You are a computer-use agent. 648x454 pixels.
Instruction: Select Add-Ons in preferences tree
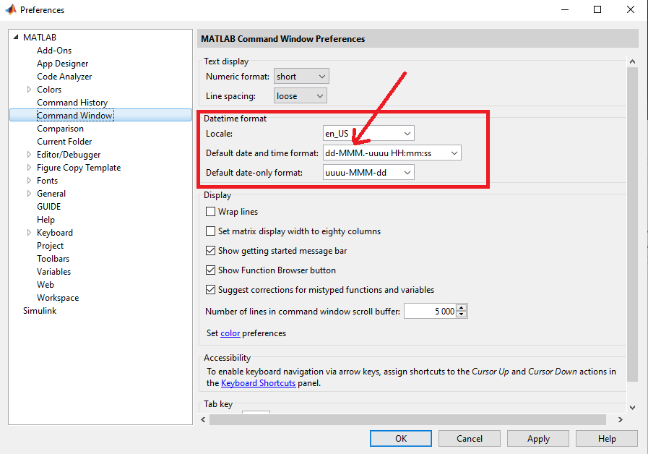click(x=54, y=51)
